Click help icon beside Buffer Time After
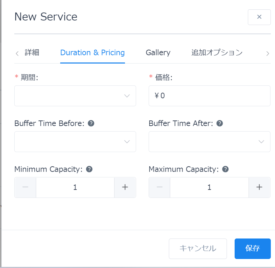The width and height of the screenshot is (275, 268). click(x=220, y=123)
